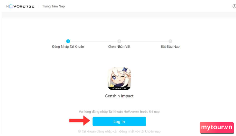Open Trung Tâm Nạp header link
Viewport: 236px width, 136px height.
(x=53, y=6)
